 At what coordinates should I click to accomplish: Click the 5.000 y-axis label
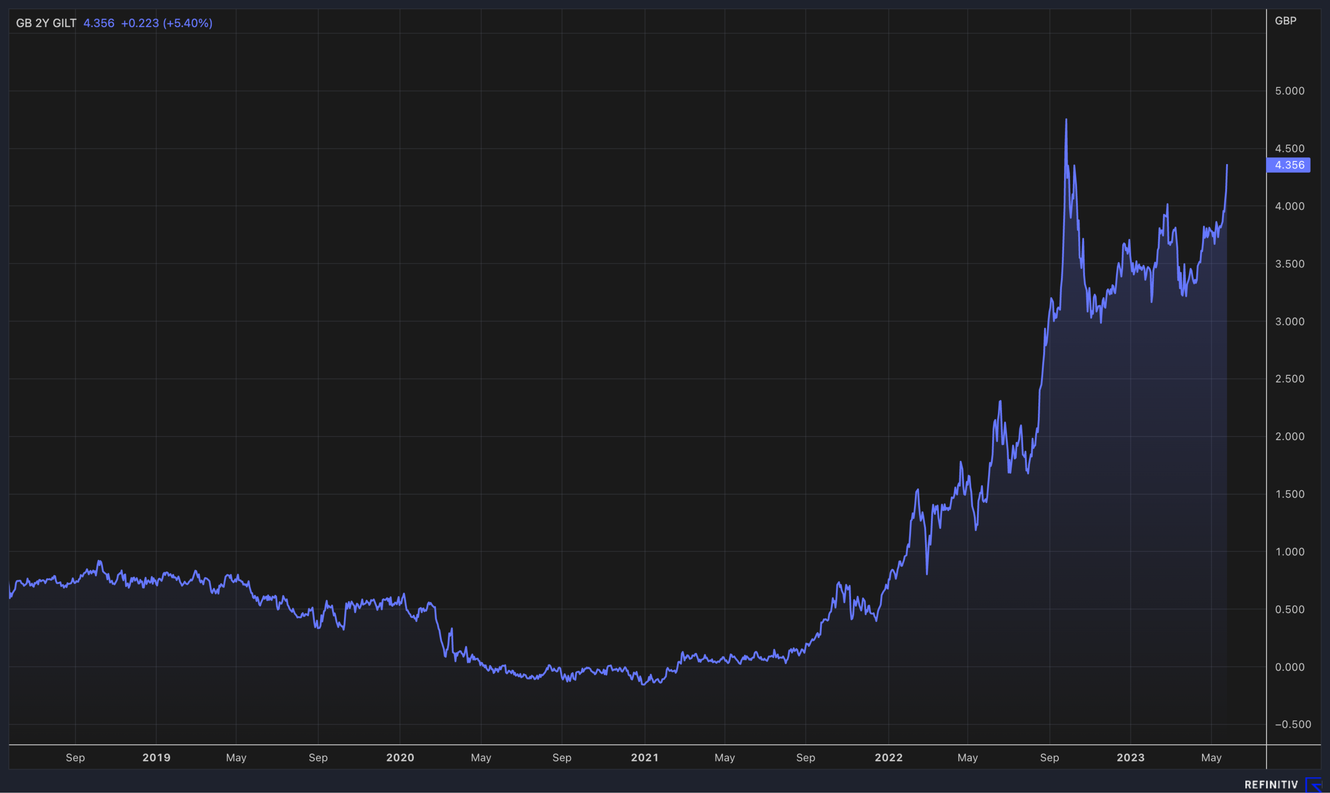click(1289, 91)
